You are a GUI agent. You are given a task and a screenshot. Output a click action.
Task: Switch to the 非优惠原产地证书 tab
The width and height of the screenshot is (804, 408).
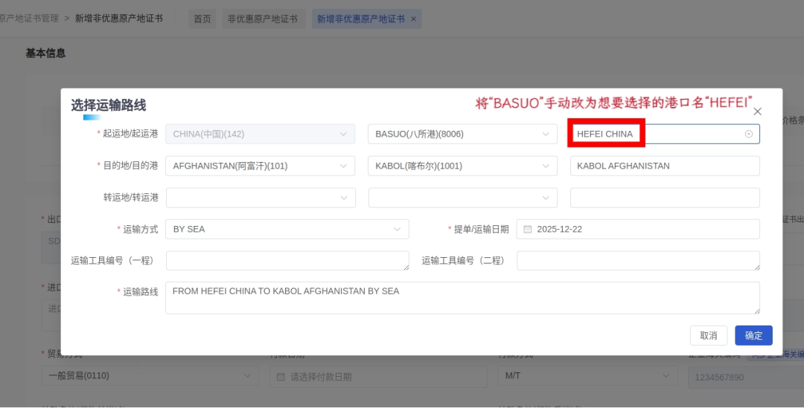(262, 19)
